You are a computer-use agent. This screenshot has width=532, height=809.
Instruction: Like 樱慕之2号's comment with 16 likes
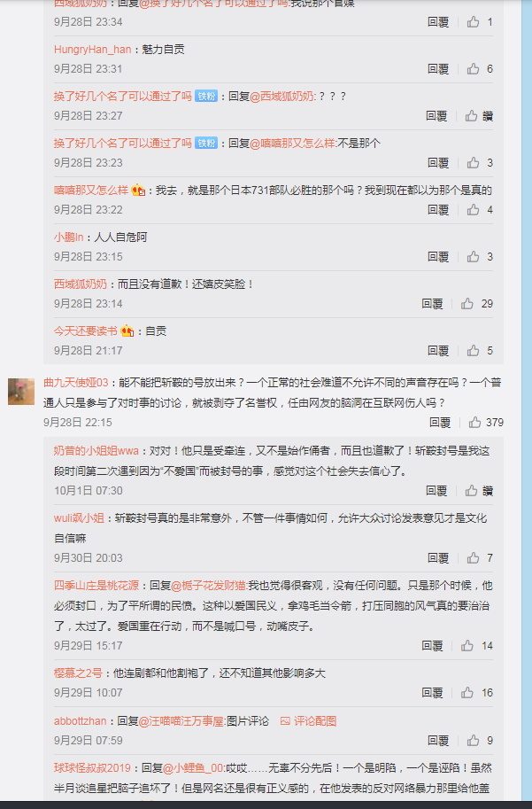coord(467,692)
